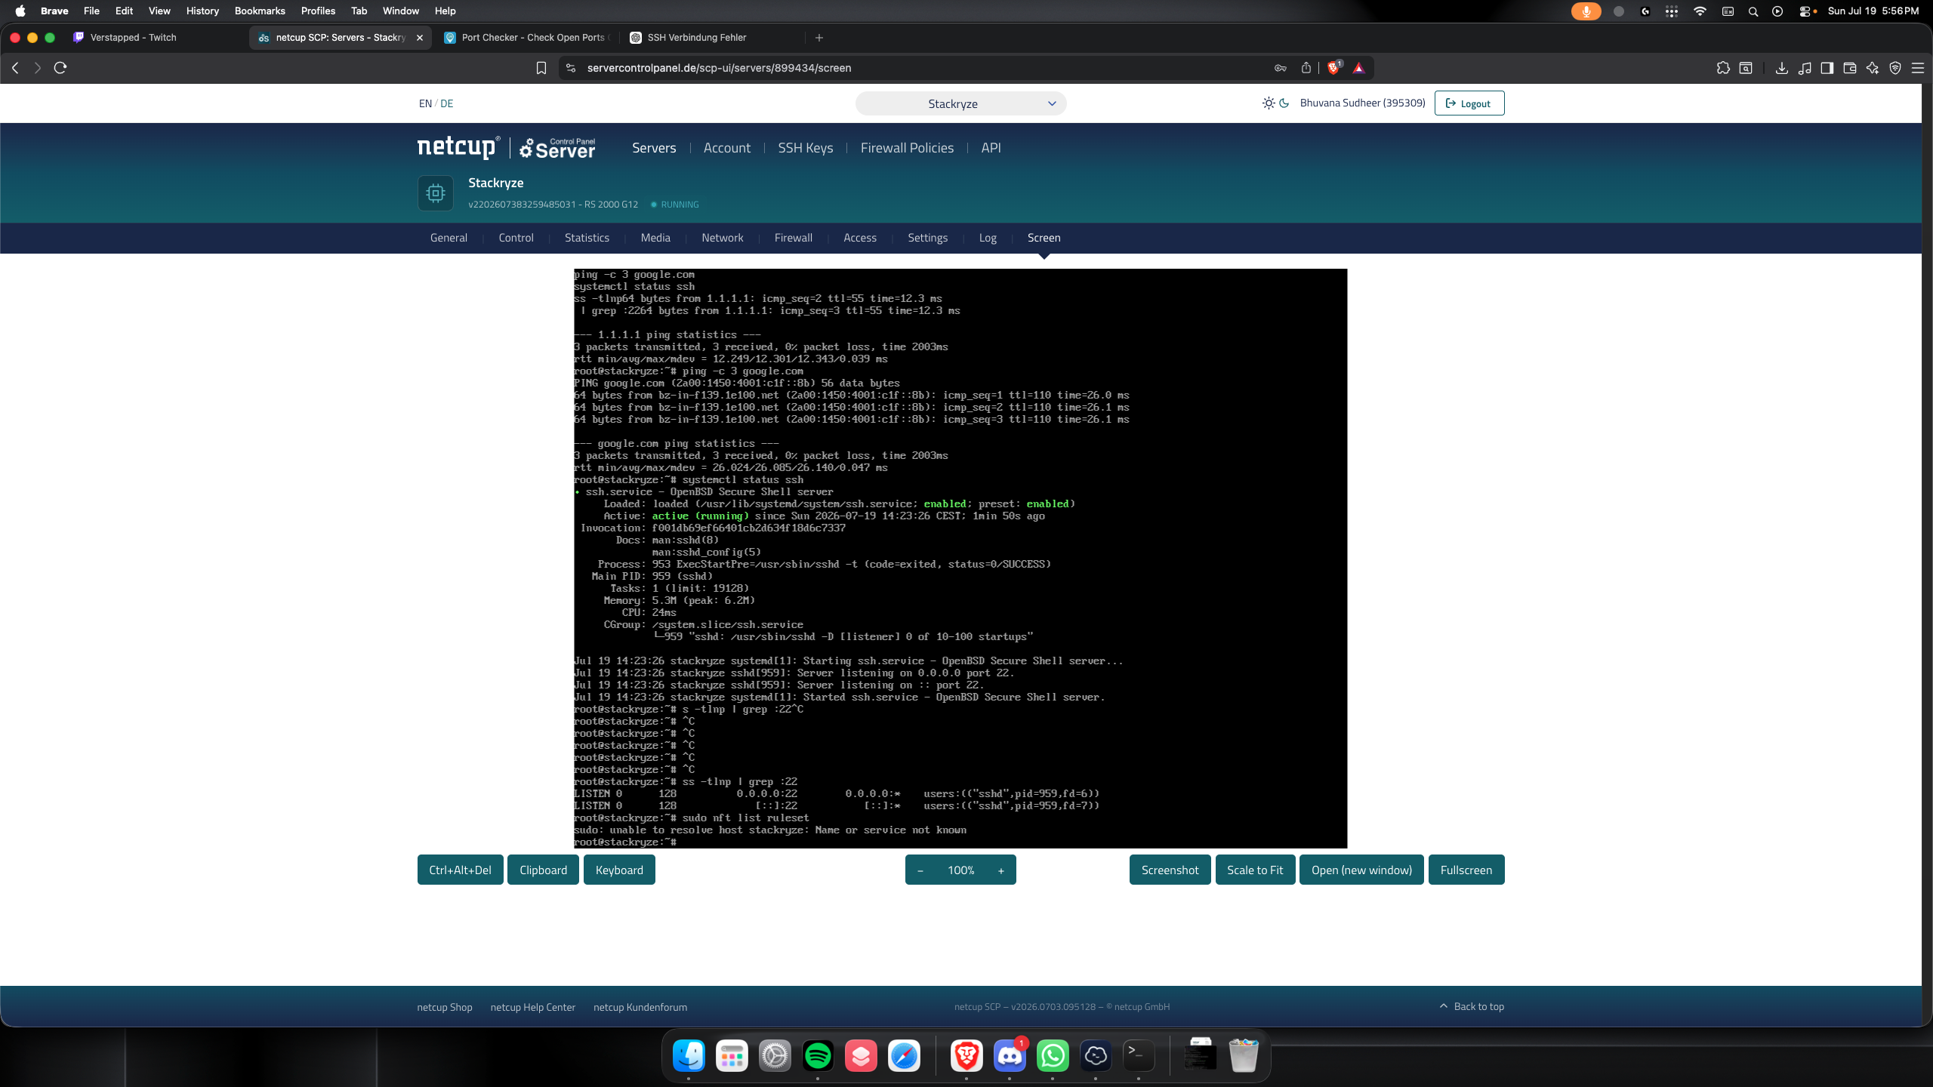This screenshot has height=1087, width=1933.
Task: Go to the Network server tab
Action: (722, 238)
